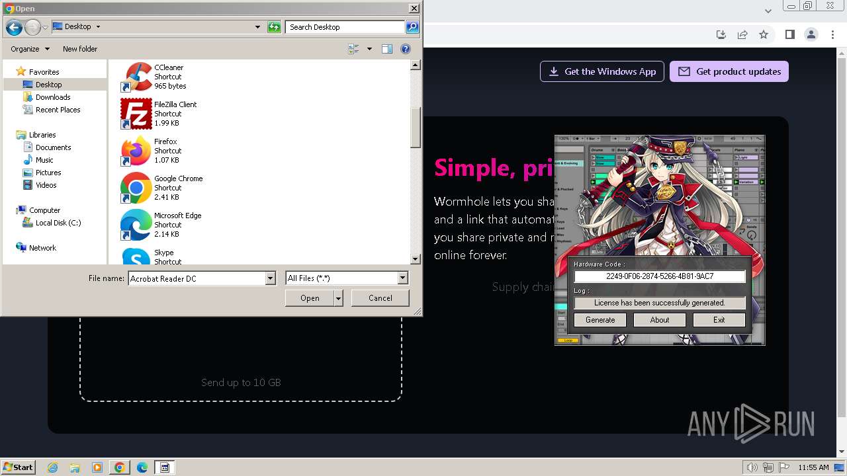Expand the Desktop address path dropdown
Image resolution: width=847 pixels, height=476 pixels.
click(98, 27)
